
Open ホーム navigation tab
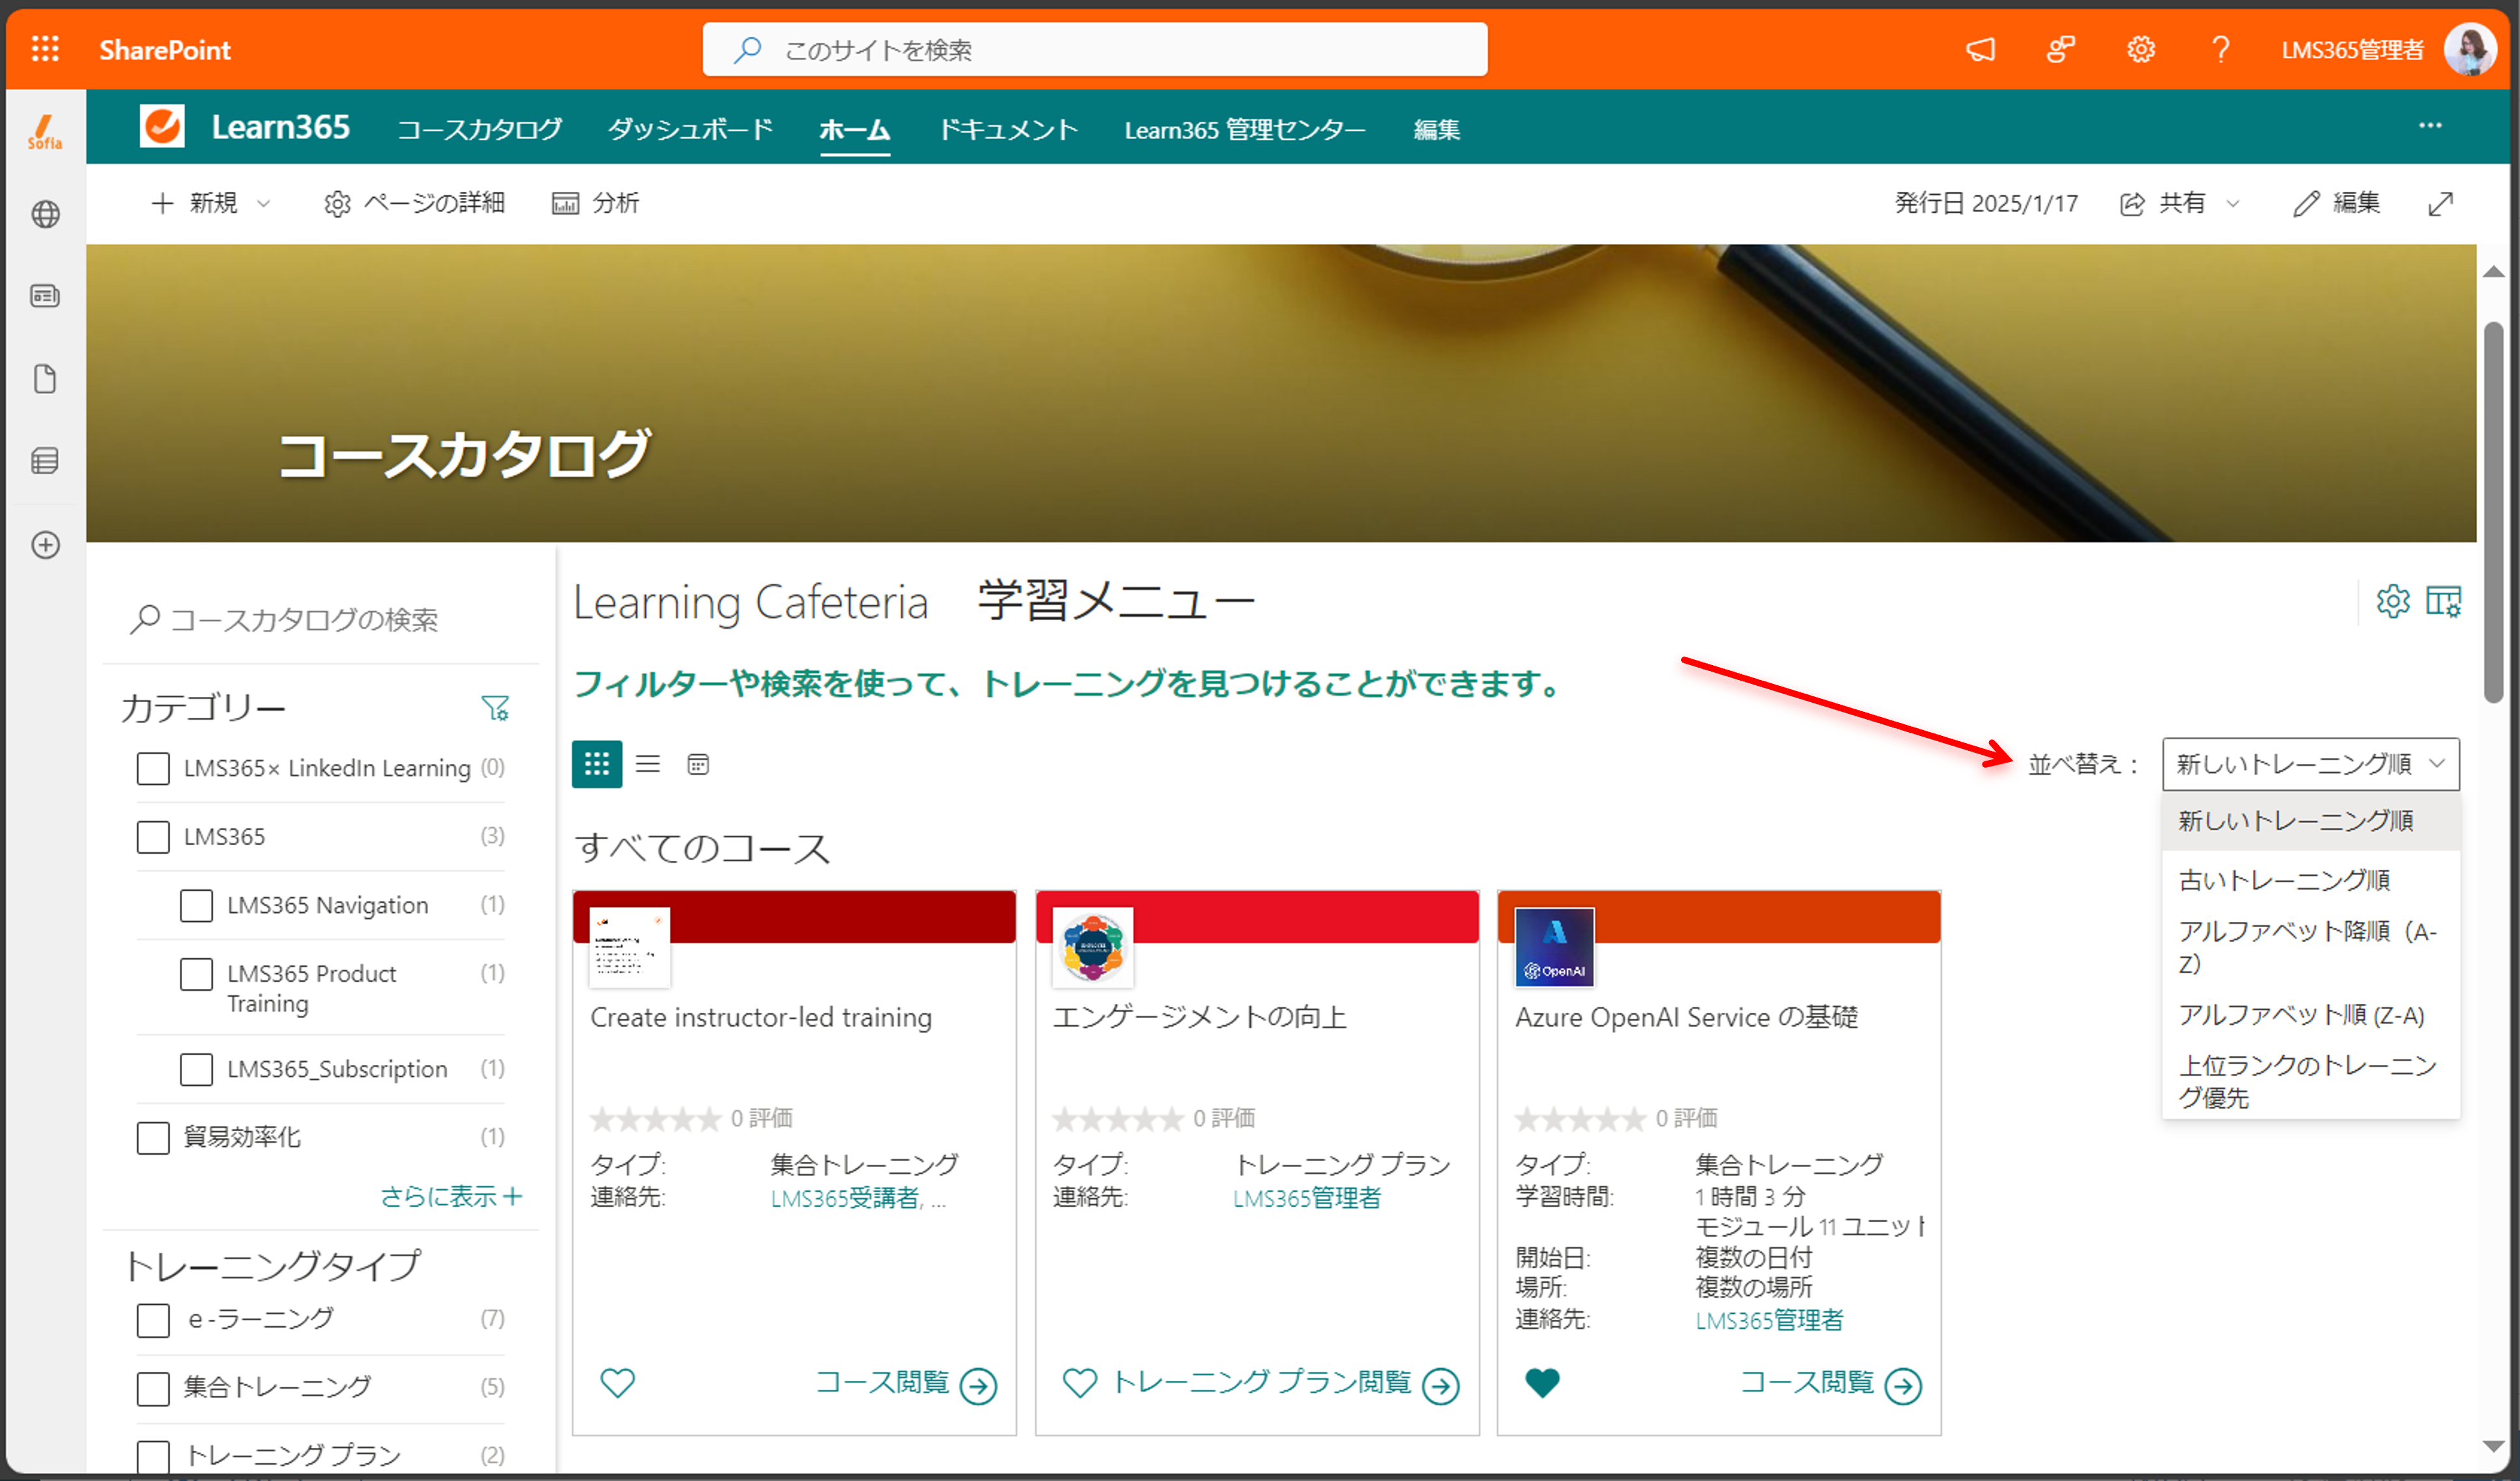[854, 129]
